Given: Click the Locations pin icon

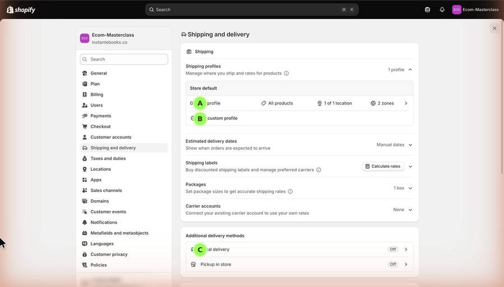Looking at the screenshot, I should coord(85,169).
